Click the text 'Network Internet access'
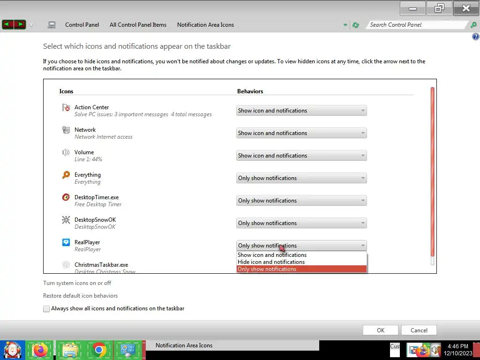This screenshot has width=480, height=360. (x=104, y=137)
